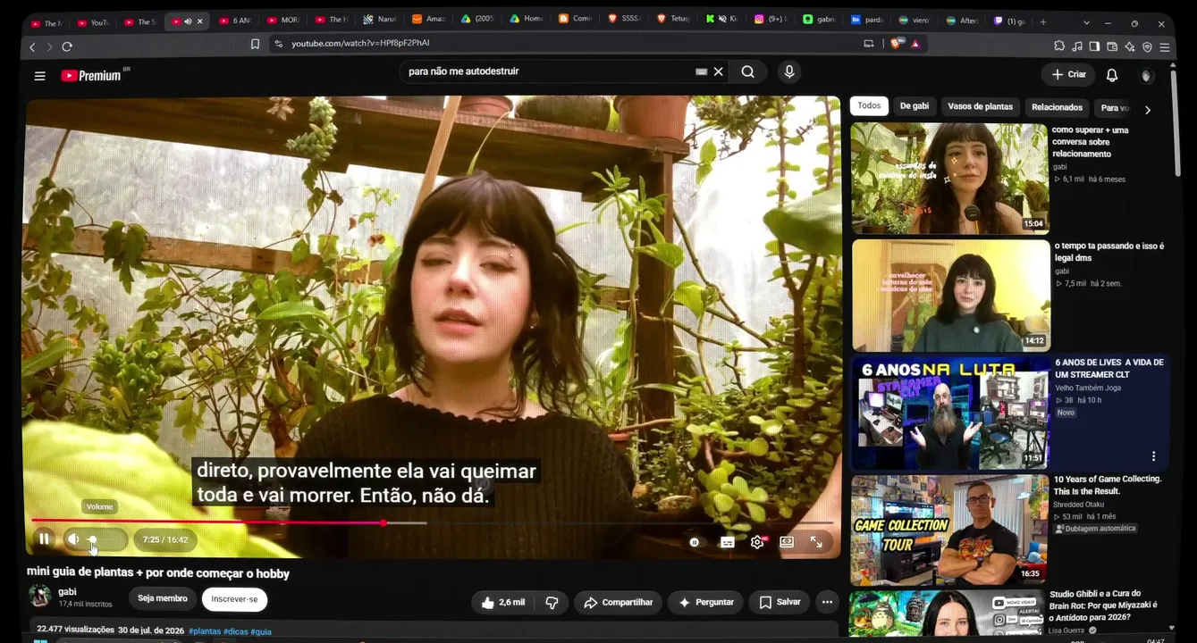The width and height of the screenshot is (1197, 643).
Task: Open the Game Collection Tour thumbnail
Action: tap(948, 529)
